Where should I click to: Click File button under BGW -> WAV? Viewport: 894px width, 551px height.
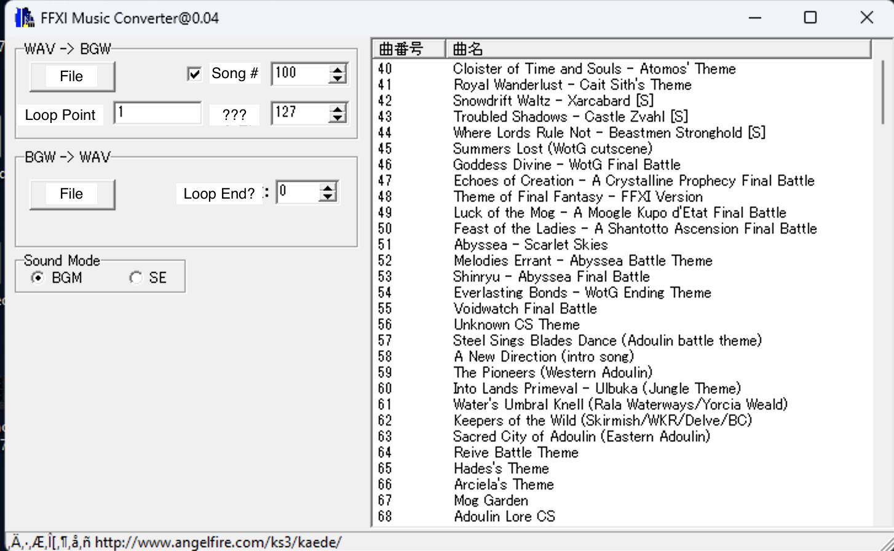click(x=72, y=194)
